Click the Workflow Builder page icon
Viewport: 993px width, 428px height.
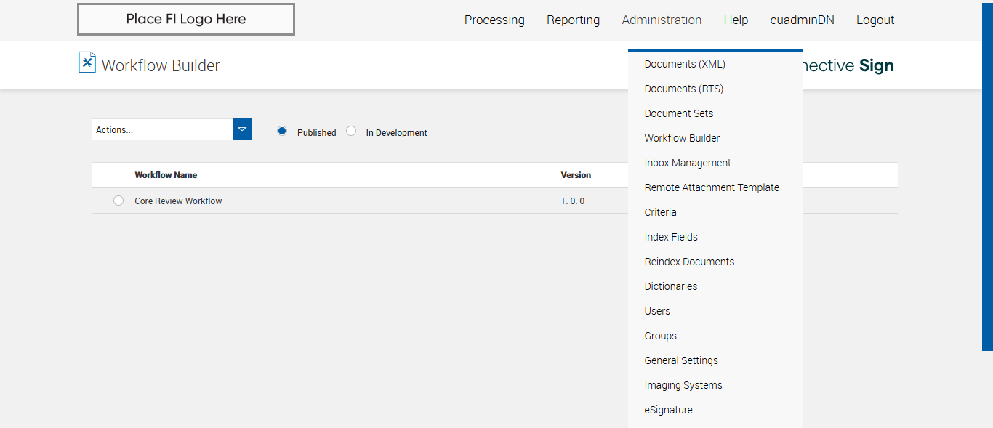87,62
